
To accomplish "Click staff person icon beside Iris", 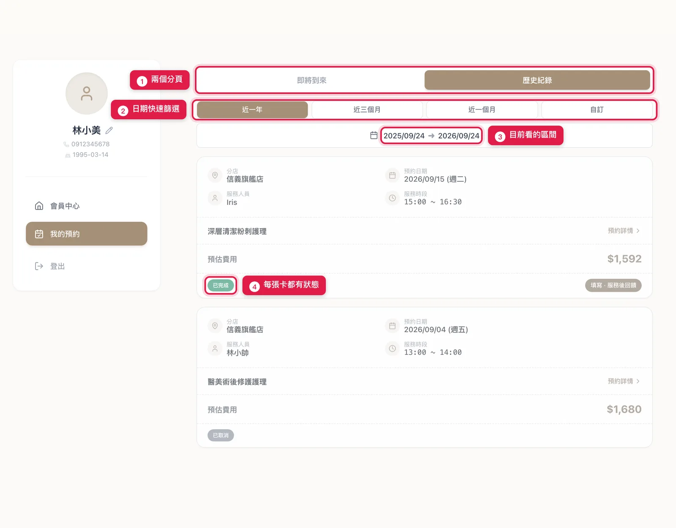I will click(x=215, y=198).
